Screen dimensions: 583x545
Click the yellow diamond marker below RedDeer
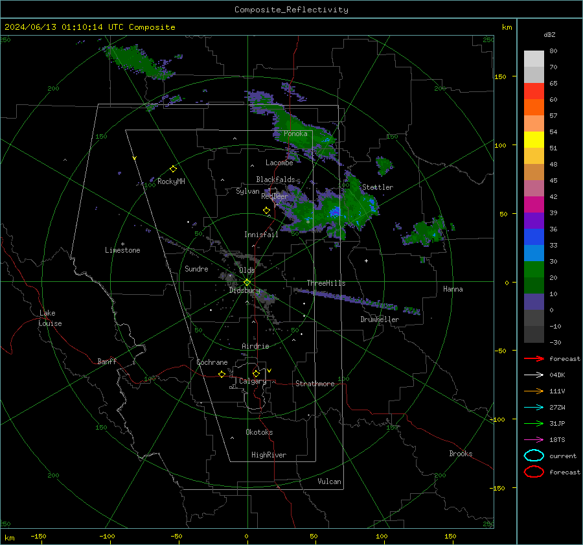[266, 211]
